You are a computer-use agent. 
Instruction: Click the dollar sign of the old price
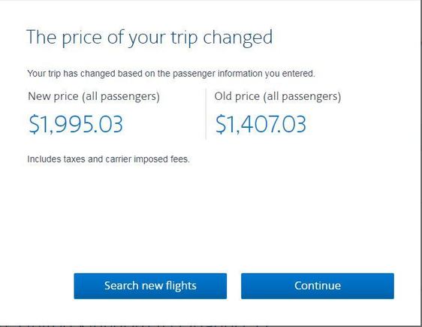[221, 124]
